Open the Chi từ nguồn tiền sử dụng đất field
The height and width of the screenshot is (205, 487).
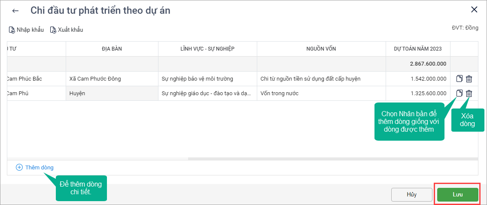tap(321, 79)
